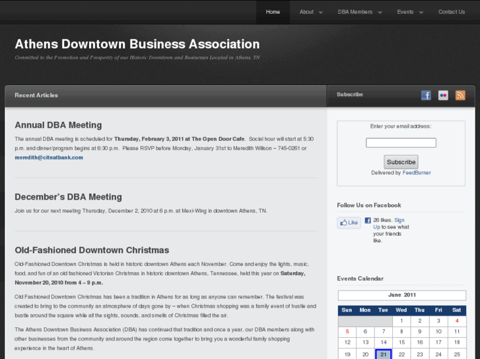Click the Athens Downtown Business Association site title
The image size is (480, 359).
click(x=137, y=44)
